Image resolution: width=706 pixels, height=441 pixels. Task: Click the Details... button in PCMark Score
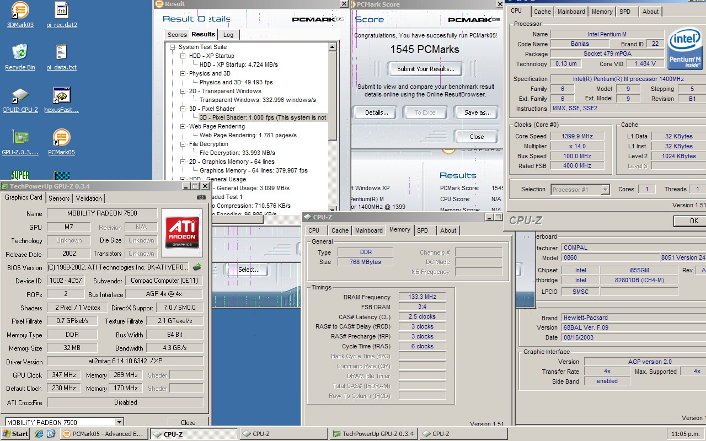(x=377, y=112)
